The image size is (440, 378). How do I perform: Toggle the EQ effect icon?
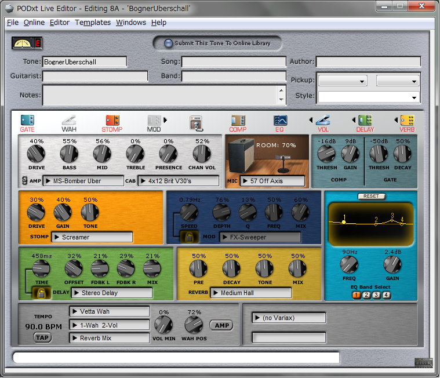(281, 120)
